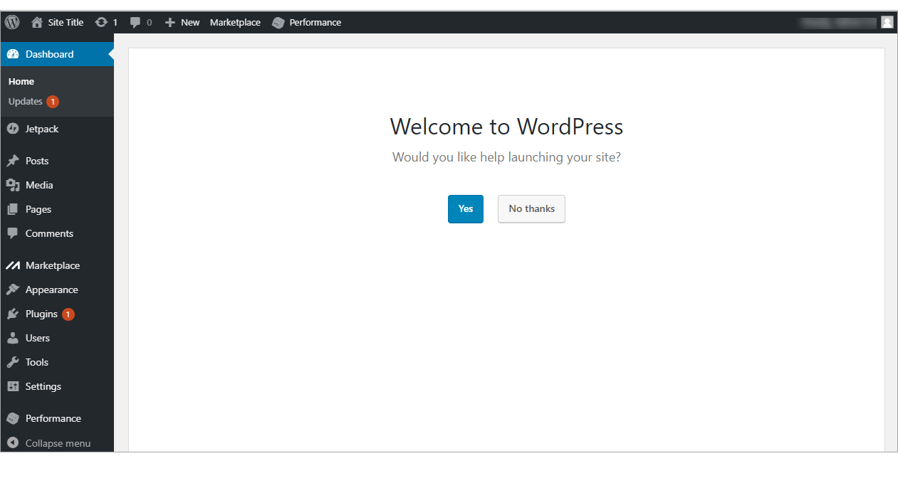Click the Comments bubble icon in sidebar
Screen dimensions: 898x478
click(13, 233)
